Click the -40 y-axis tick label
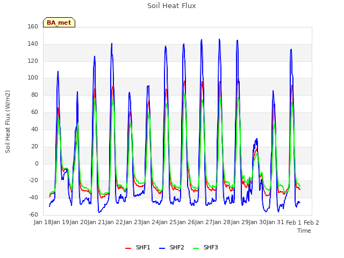 coord(33,198)
